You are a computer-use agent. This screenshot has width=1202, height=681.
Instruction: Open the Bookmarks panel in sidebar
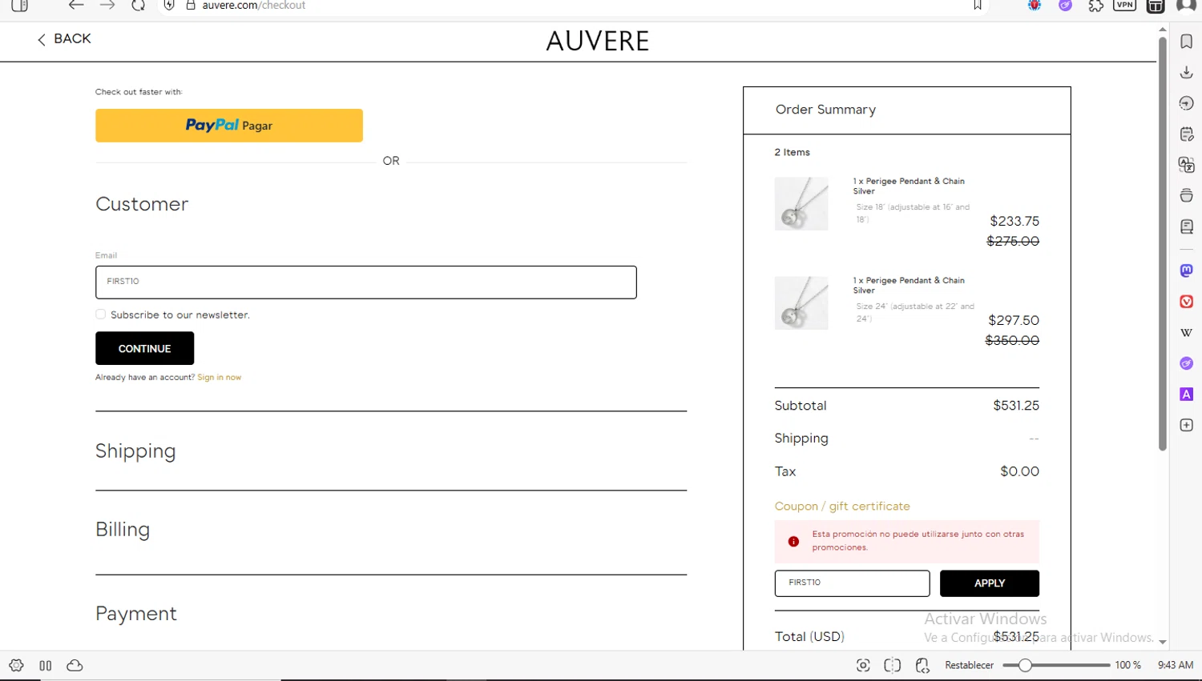point(1187,42)
